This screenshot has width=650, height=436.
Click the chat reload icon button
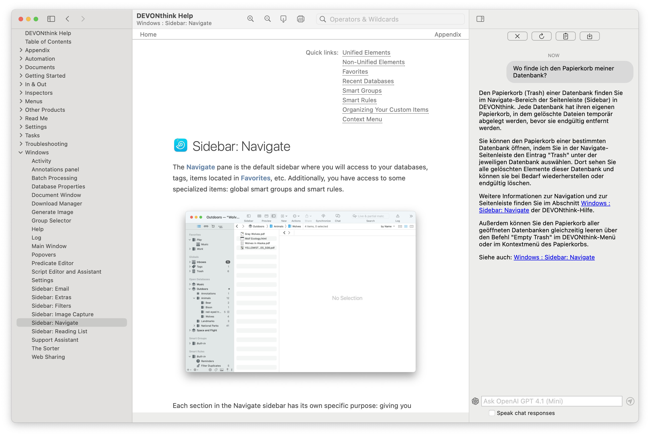[x=541, y=36]
